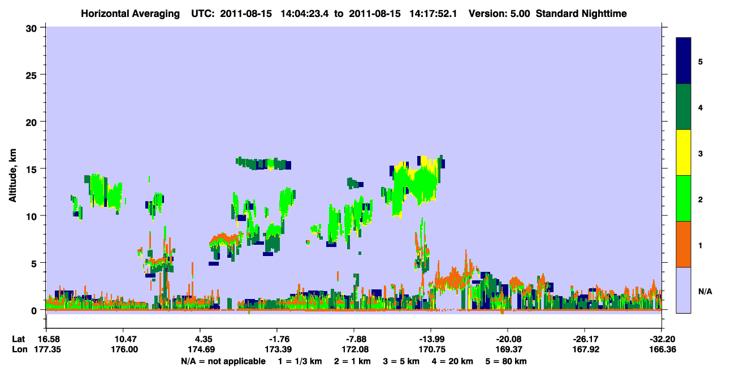The height and width of the screenshot is (377, 735).
Task: Click the altitude tick label '10'
Action: click(32, 216)
